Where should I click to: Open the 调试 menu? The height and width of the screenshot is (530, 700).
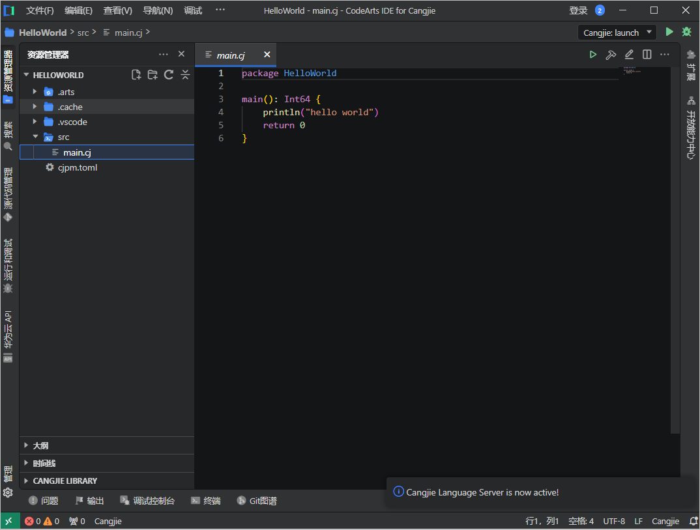coord(193,10)
